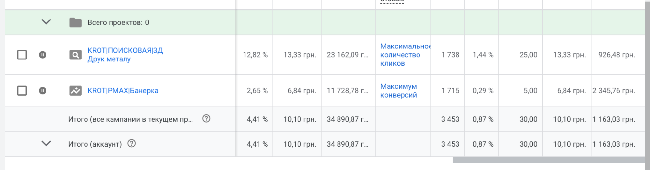
Task: Tick the checkbox for KROT|PMAX|Банерка campaign
Action: pos(22,90)
